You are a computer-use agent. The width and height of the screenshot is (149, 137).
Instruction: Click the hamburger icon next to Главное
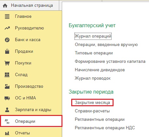(7, 17)
